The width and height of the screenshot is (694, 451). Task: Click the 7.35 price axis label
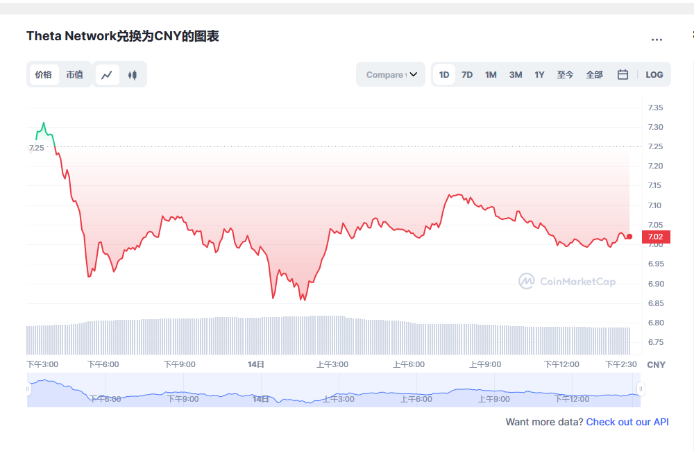[x=656, y=108]
